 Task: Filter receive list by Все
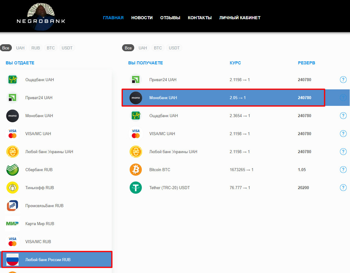128,48
